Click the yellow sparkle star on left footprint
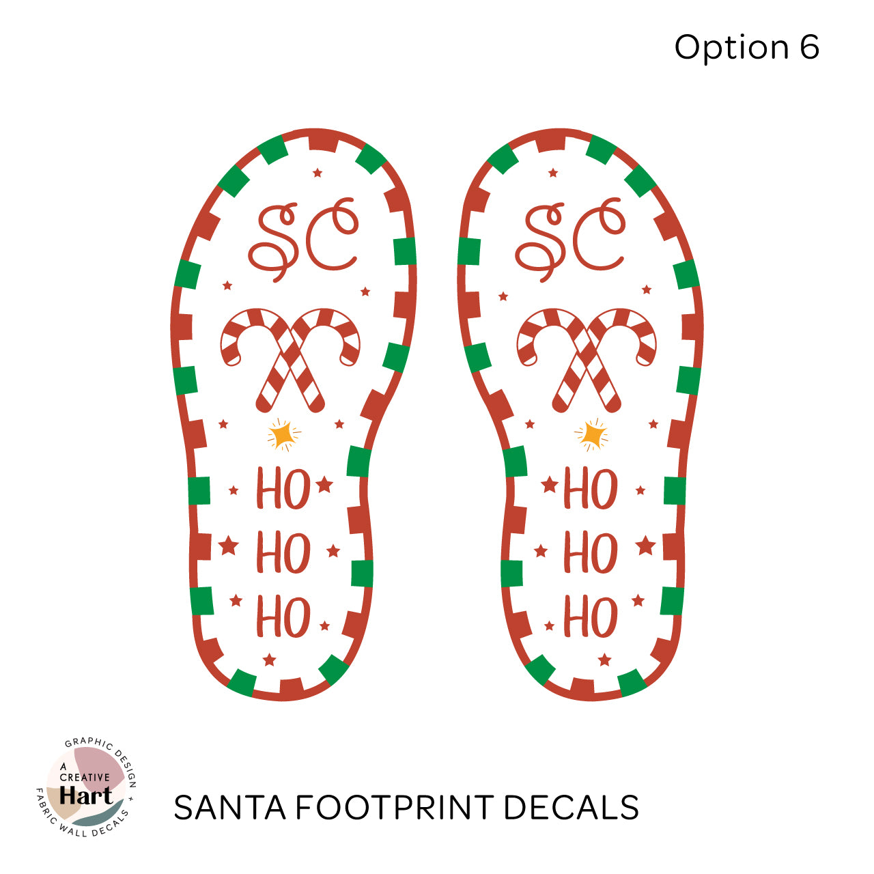Image resolution: width=874 pixels, height=874 pixels. tap(284, 435)
